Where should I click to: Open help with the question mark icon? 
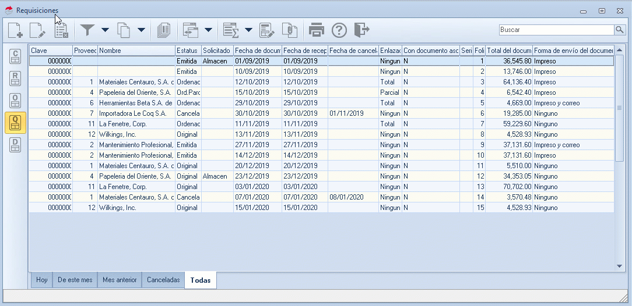pos(339,30)
